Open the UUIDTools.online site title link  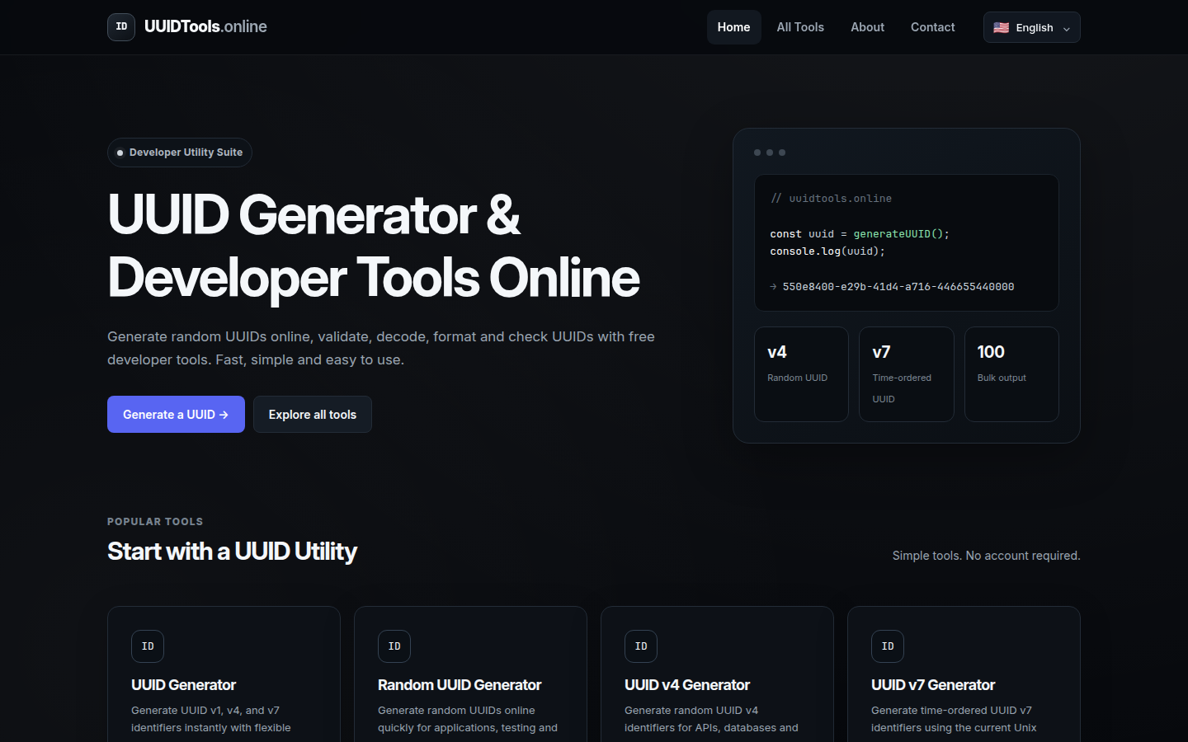coord(205,26)
